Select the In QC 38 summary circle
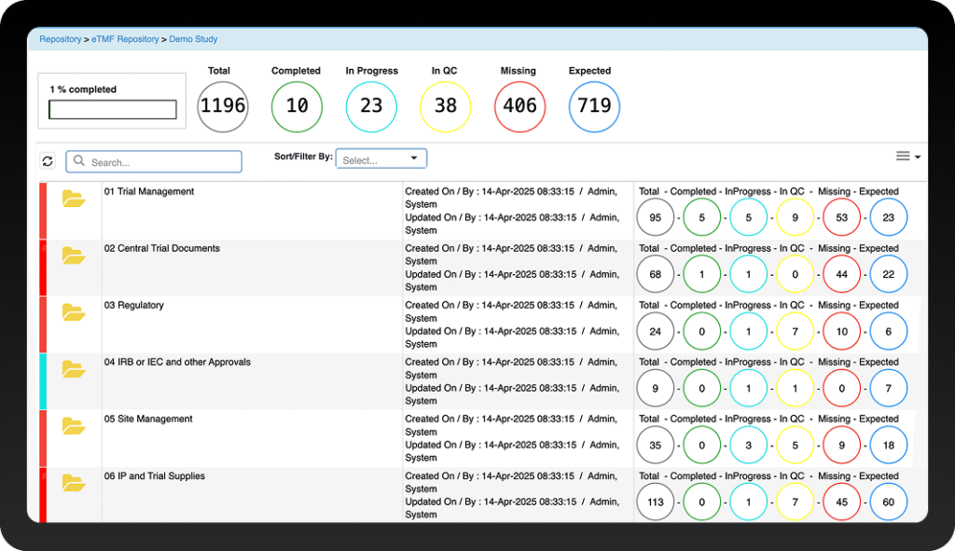955x551 pixels. (x=446, y=106)
